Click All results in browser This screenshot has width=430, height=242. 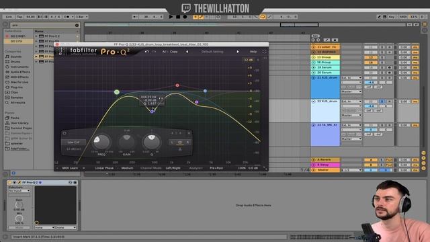[x=17, y=103]
